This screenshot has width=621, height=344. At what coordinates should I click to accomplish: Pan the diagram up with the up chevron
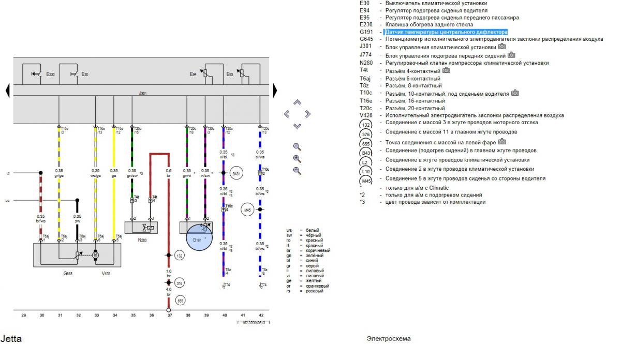[297, 102]
